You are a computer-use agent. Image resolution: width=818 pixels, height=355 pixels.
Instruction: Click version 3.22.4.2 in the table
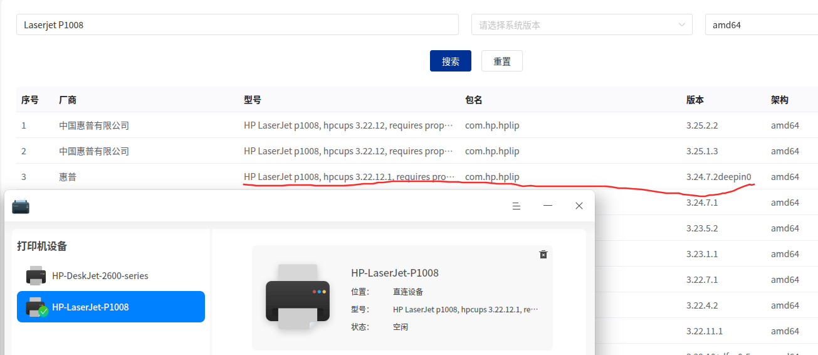pos(702,305)
